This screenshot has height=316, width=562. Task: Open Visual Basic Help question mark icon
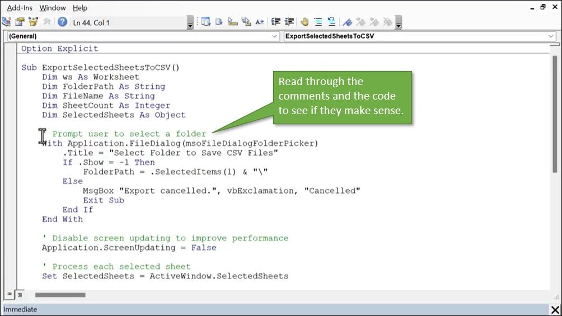coord(62,22)
